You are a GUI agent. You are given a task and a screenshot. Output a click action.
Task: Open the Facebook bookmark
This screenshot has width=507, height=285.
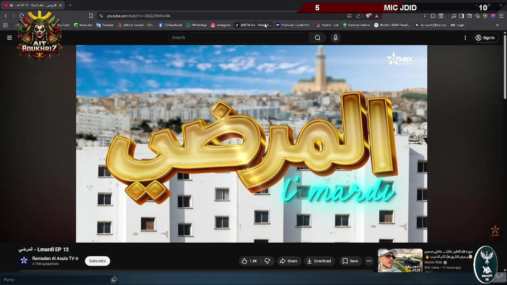point(170,25)
